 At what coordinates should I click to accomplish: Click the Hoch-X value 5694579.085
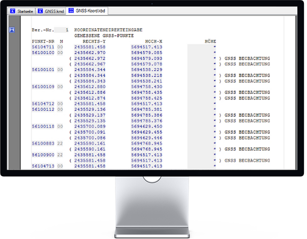[x=147, y=52]
